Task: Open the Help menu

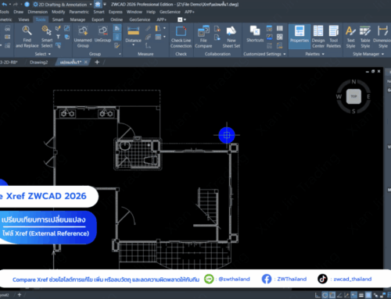Action: (151, 12)
